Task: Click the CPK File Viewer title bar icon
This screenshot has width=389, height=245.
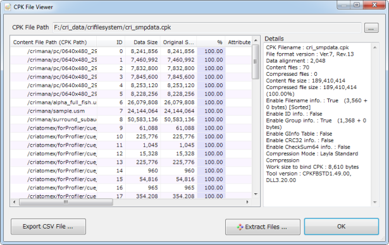Action: (8, 7)
